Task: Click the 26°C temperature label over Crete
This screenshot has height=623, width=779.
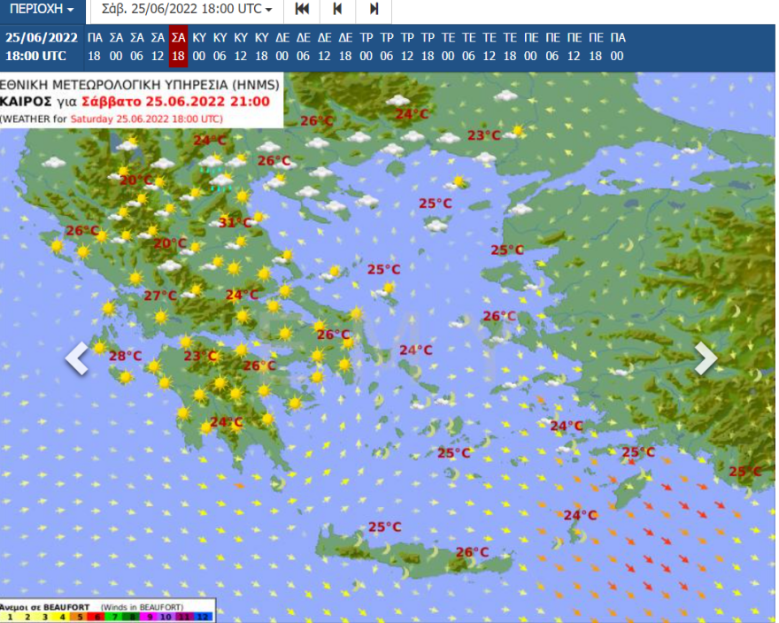Action: point(470,551)
